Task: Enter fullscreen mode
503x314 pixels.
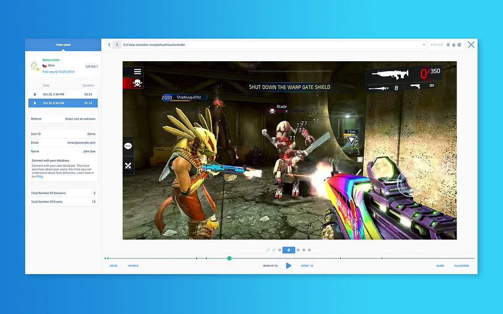Action: (x=462, y=266)
